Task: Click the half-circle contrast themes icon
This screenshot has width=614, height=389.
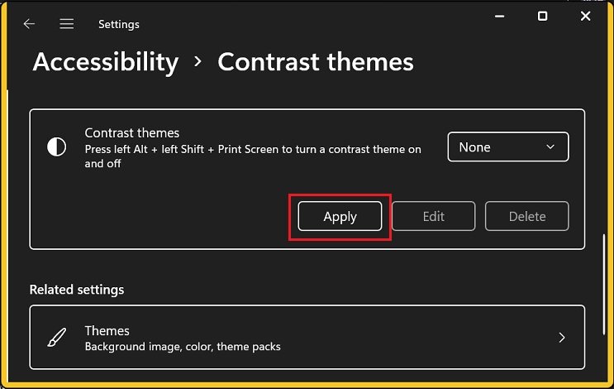Action: coord(56,147)
